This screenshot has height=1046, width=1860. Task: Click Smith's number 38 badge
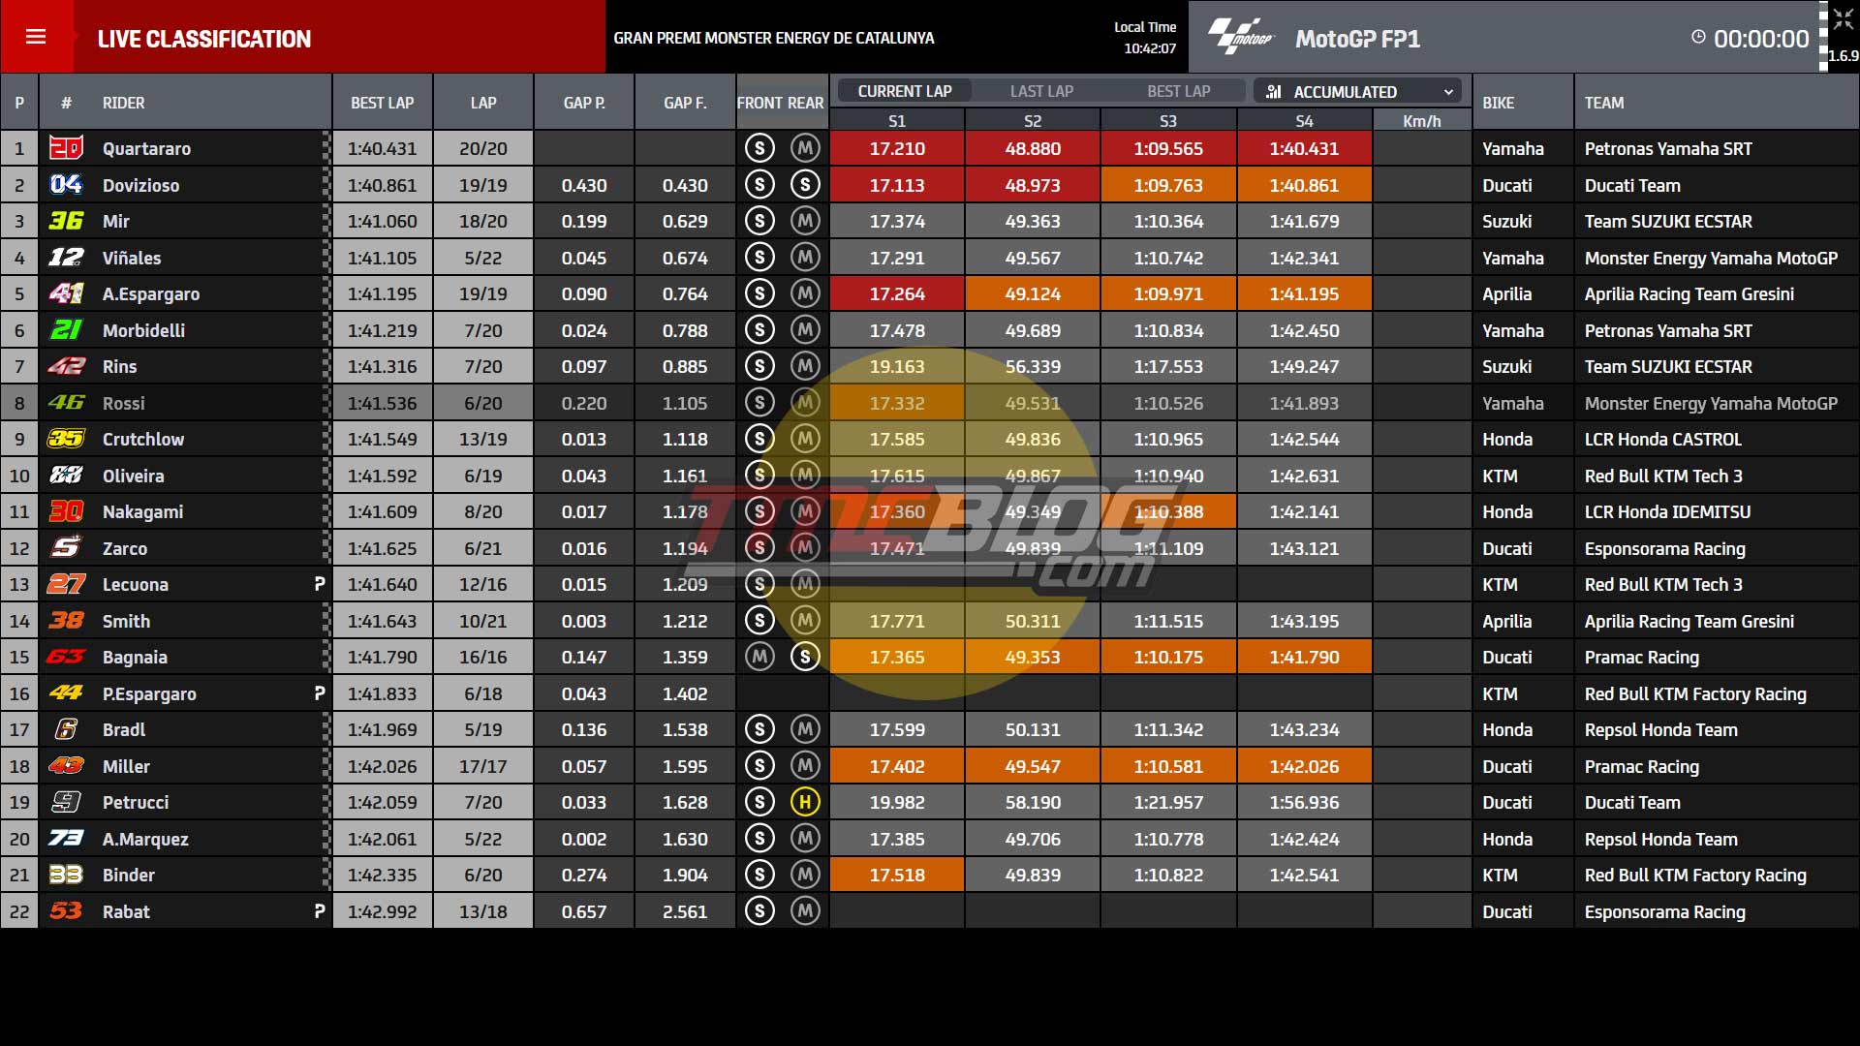click(66, 620)
